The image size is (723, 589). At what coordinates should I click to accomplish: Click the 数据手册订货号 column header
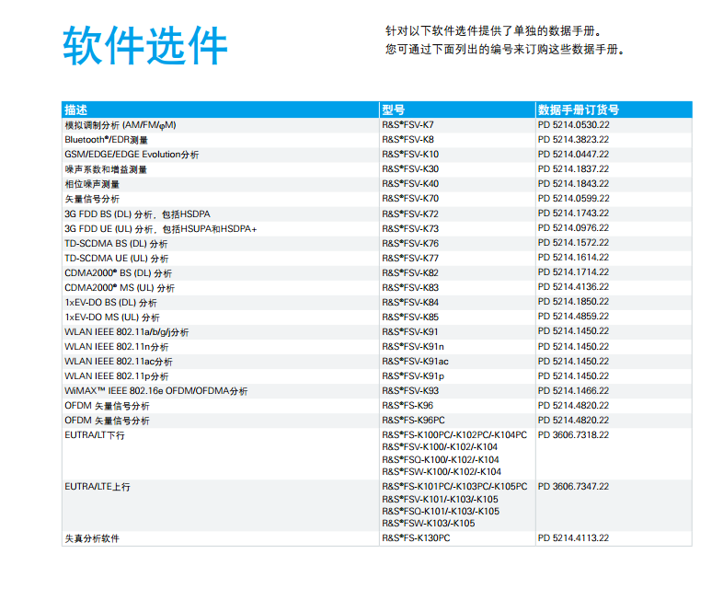pyautogui.click(x=579, y=110)
